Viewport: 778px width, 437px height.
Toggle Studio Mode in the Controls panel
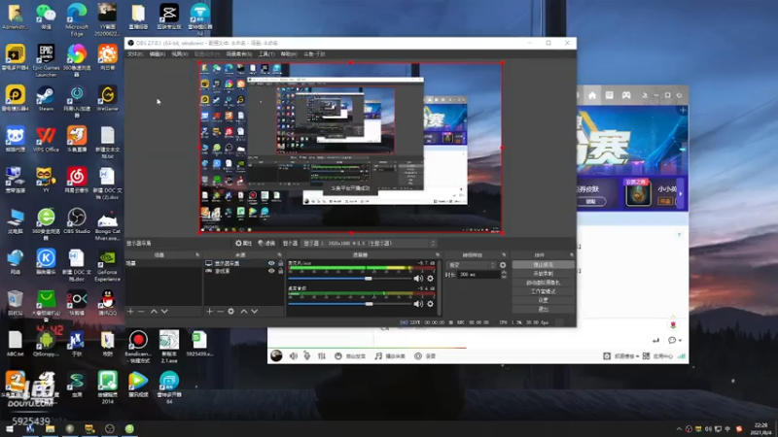coord(543,291)
